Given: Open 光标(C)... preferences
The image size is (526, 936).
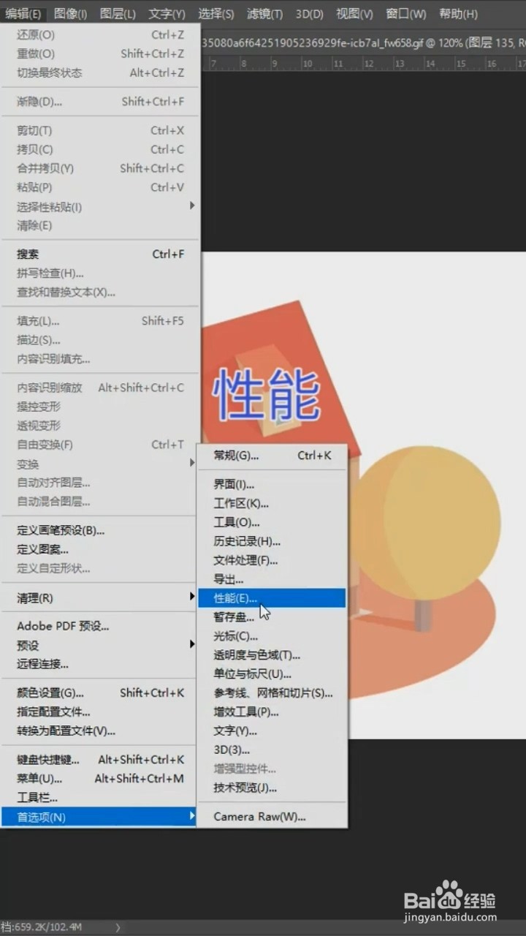Looking at the screenshot, I should (272, 636).
